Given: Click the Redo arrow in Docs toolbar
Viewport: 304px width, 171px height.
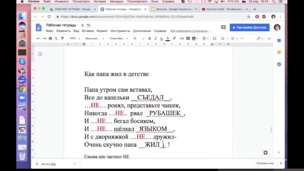Looking at the screenshot, I should pos(44,38).
